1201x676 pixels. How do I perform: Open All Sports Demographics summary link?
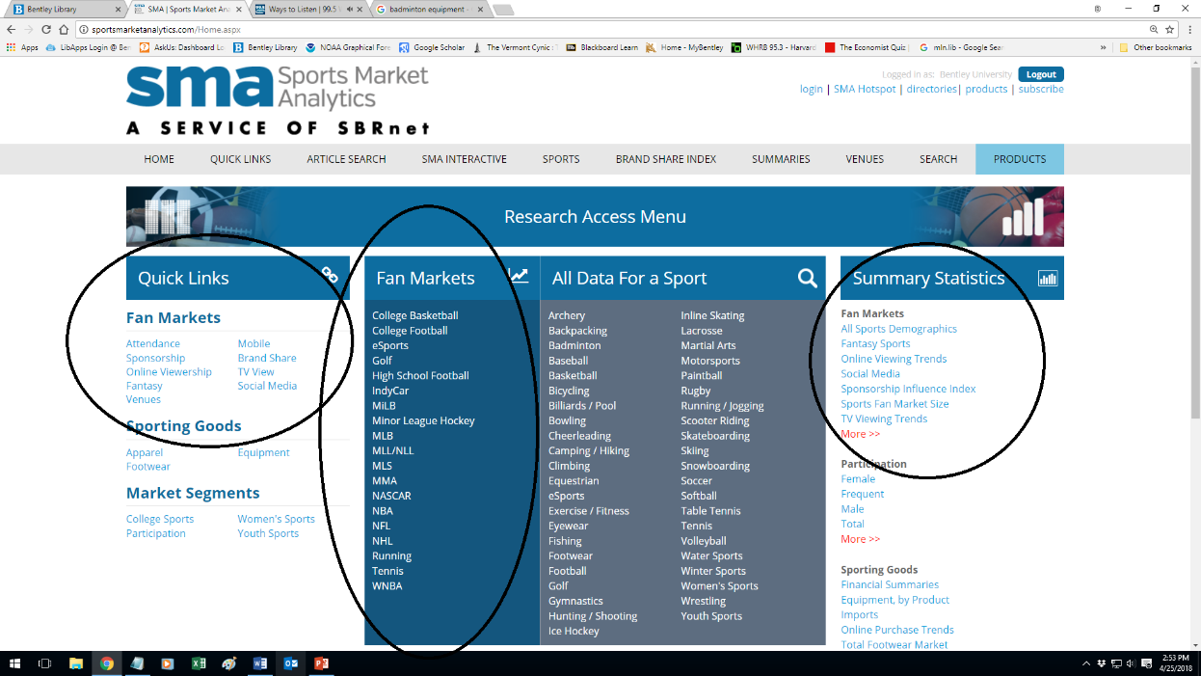pos(899,329)
